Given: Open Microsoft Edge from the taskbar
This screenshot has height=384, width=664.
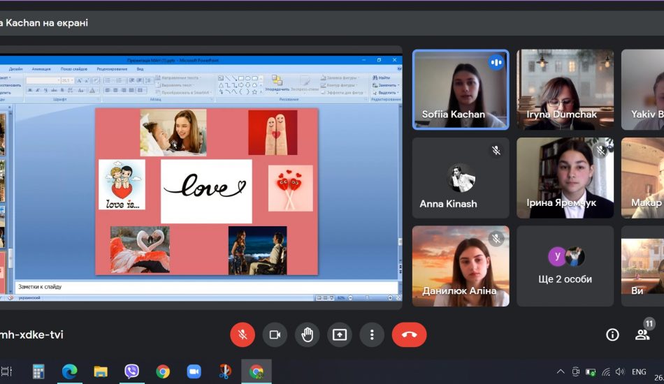Looking at the screenshot, I should point(69,371).
